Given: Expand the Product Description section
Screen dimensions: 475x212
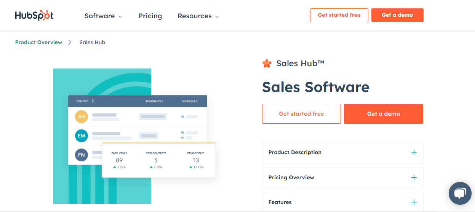Looking at the screenshot, I should point(343,153).
